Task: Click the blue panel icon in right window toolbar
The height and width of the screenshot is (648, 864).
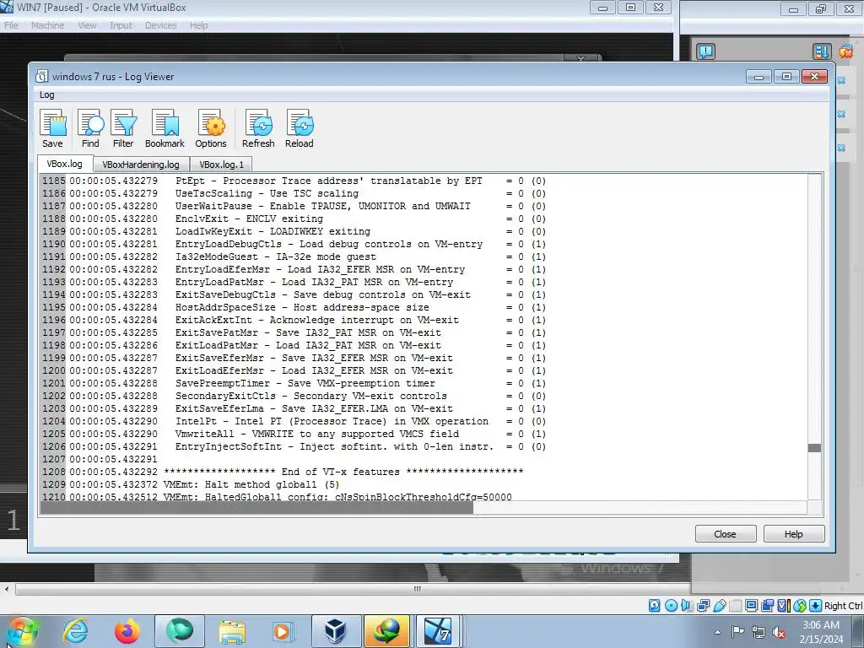Action: tap(821, 51)
